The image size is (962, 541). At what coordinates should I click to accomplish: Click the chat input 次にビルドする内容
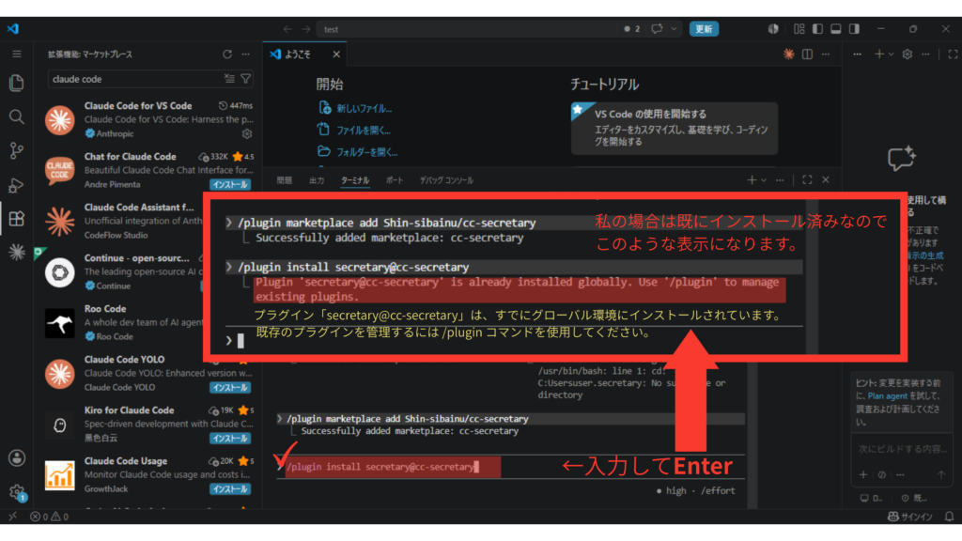click(902, 449)
